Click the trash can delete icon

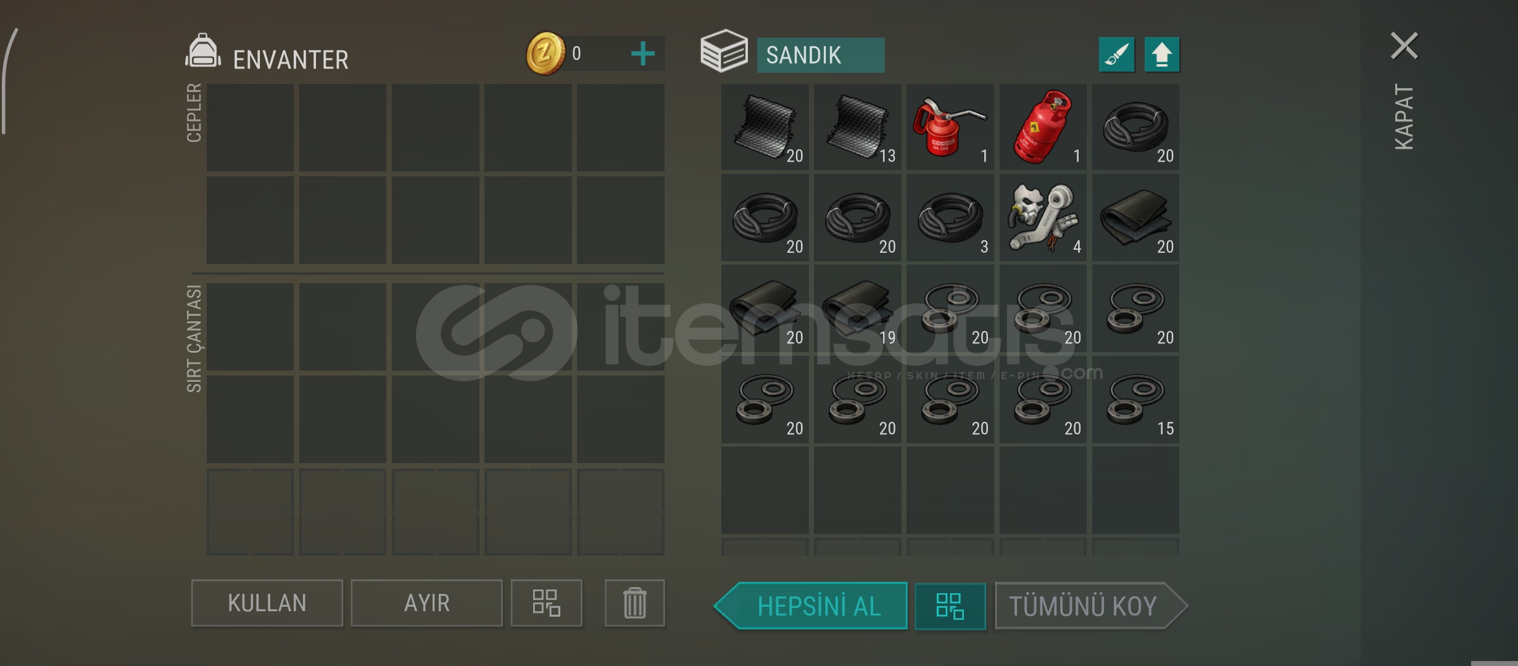point(634,602)
